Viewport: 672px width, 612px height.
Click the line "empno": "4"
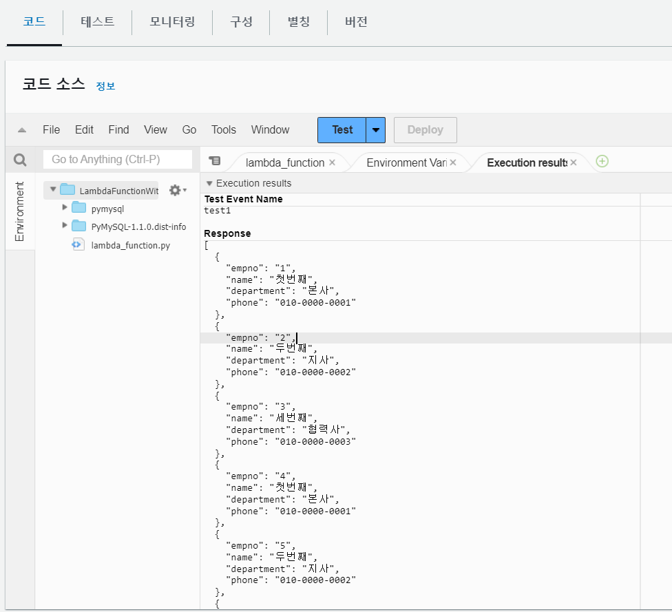coord(260,476)
